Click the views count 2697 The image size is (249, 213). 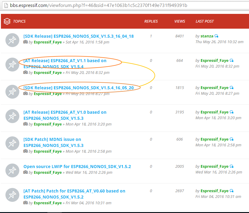click(180, 191)
